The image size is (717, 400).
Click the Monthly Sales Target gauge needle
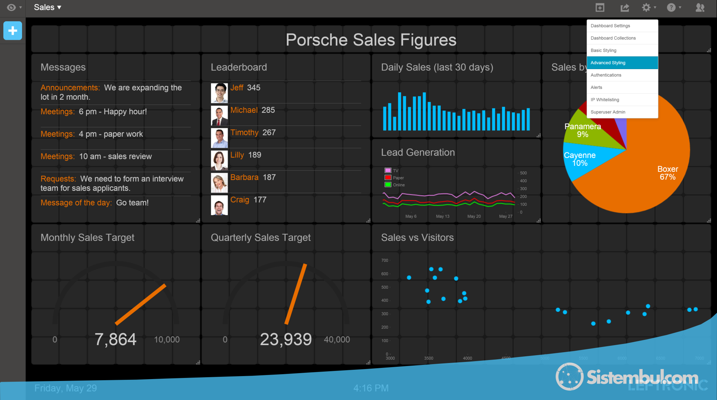pyautogui.click(x=140, y=304)
